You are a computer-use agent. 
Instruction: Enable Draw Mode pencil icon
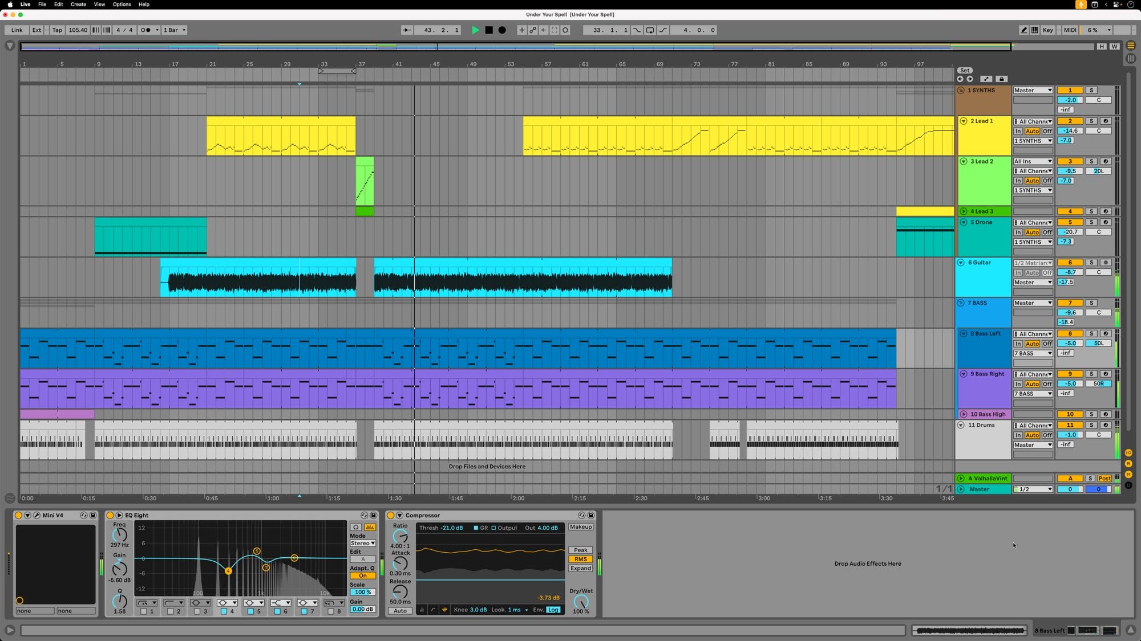1024,30
